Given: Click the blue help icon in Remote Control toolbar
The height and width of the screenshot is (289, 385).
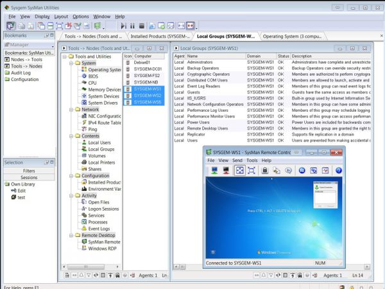Looking at the screenshot, I should [x=339, y=170].
